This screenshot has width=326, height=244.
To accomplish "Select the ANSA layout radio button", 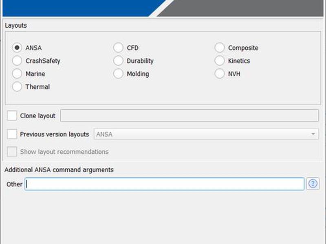I will pyautogui.click(x=17, y=48).
